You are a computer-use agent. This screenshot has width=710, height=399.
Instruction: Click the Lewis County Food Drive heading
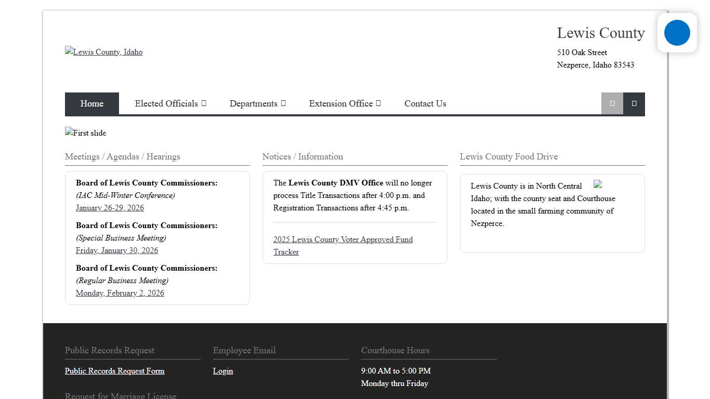(508, 156)
